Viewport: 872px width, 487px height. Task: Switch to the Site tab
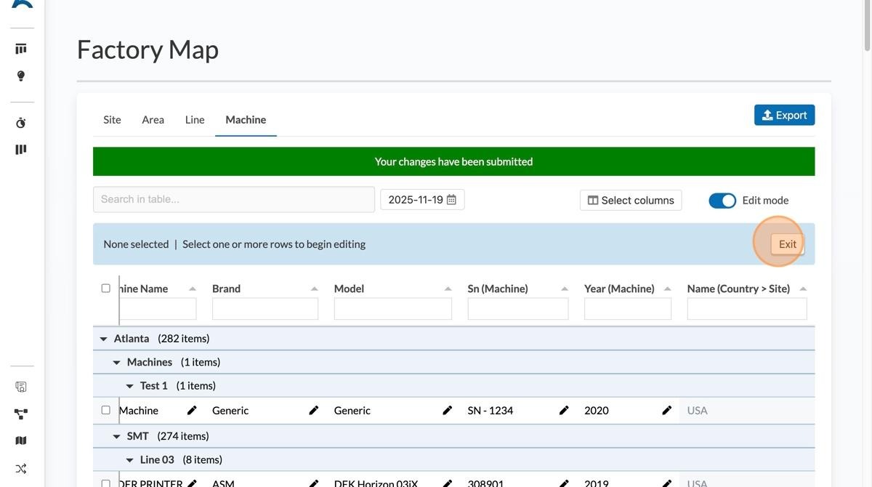[x=112, y=120]
